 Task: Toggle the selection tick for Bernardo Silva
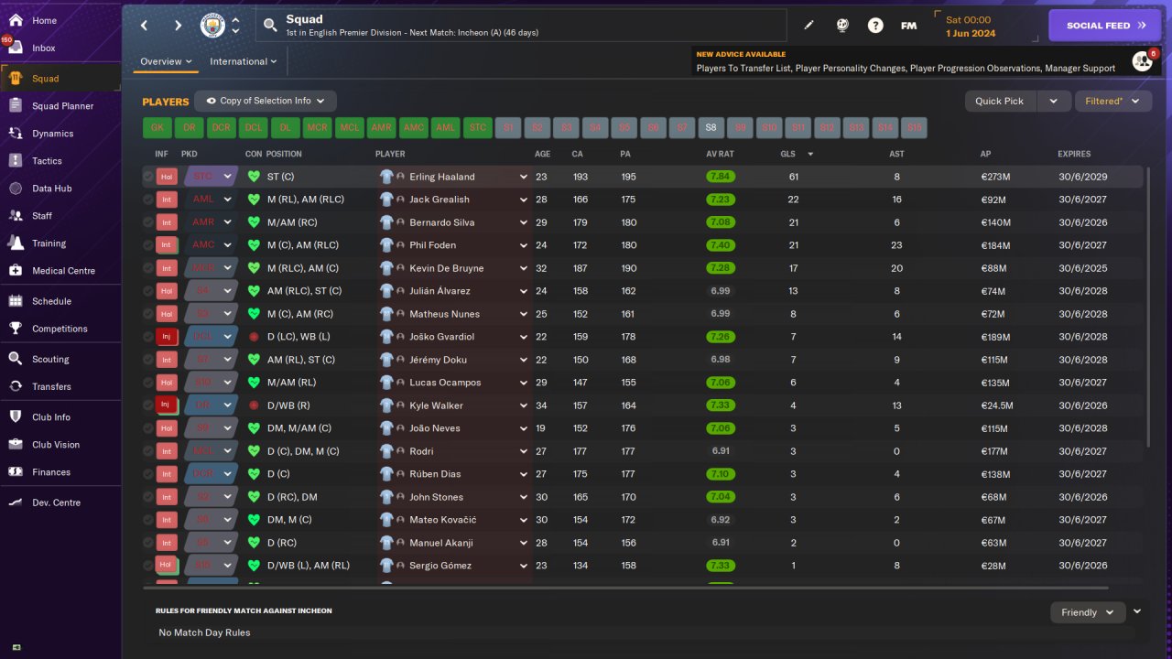point(148,222)
